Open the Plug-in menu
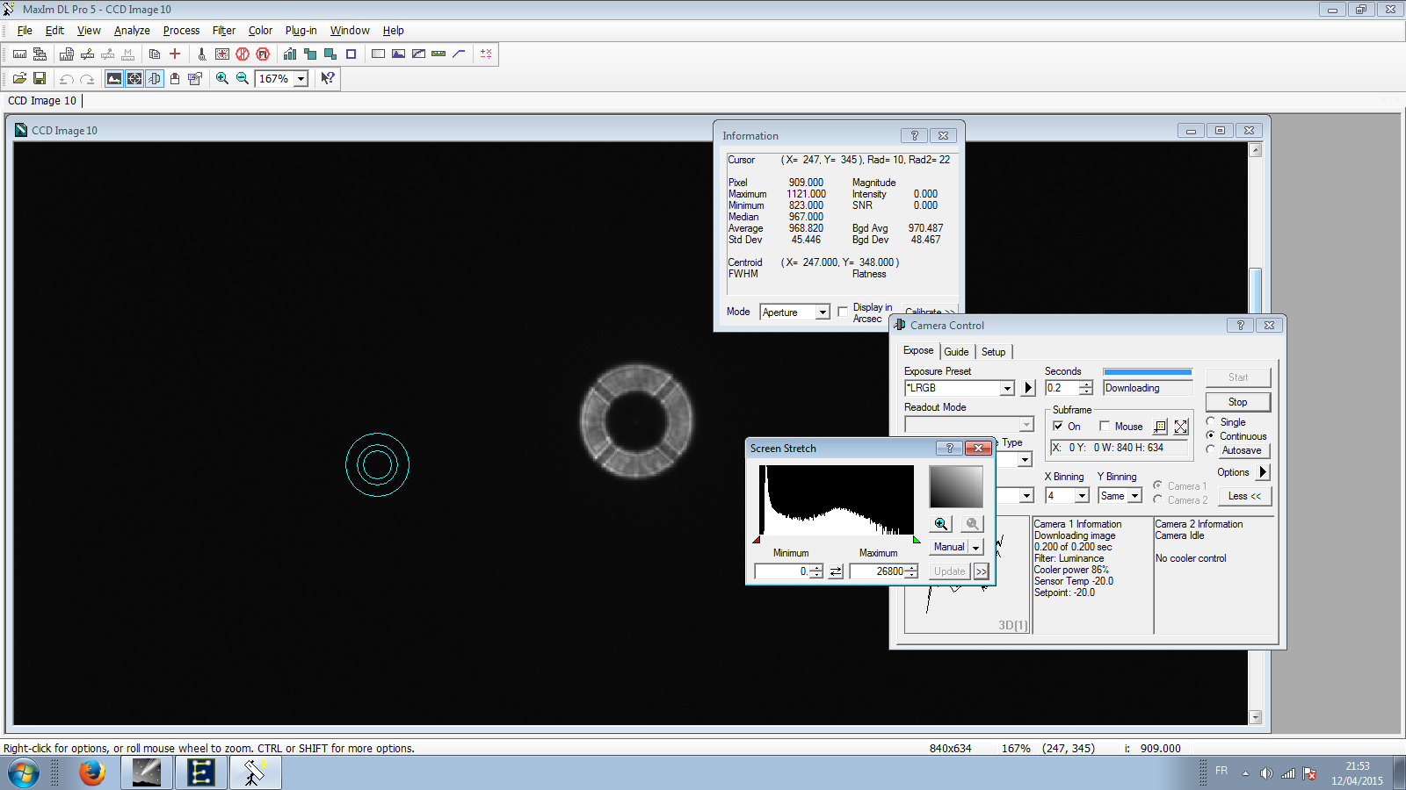The width and height of the screenshot is (1406, 790). tap(301, 30)
